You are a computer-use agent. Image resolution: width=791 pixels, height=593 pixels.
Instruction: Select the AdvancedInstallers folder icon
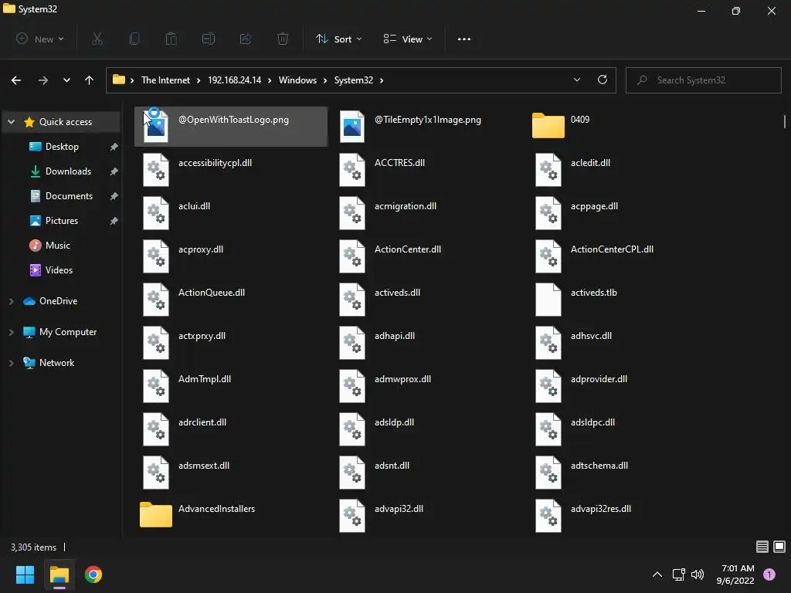(x=156, y=514)
